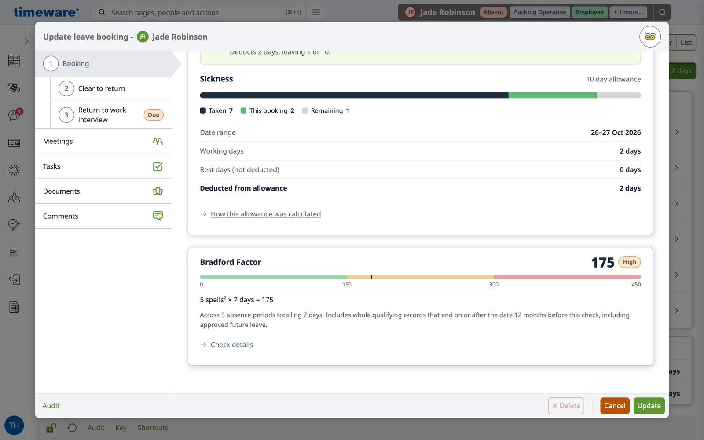Open the document report sidebar icon
The image size is (704, 440).
point(14,307)
